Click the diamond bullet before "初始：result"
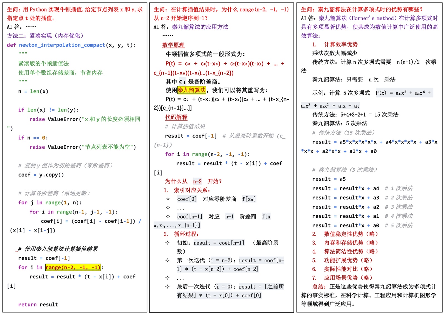Image resolution: width=445 pixels, height=315 pixels. [167, 243]
